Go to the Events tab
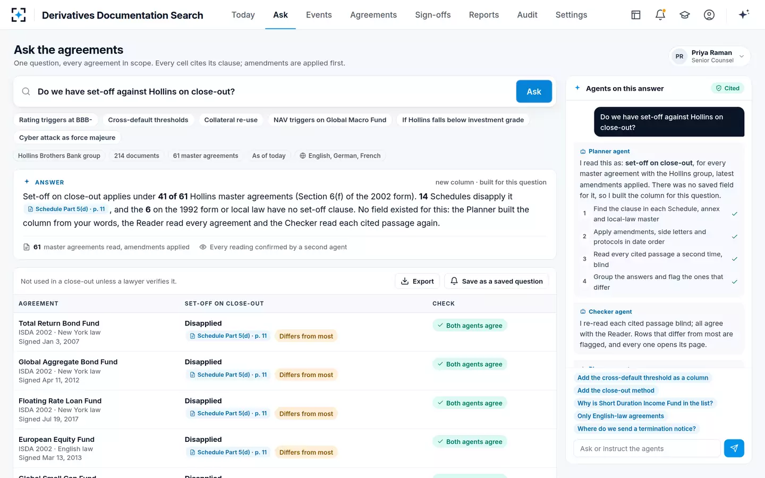This screenshot has width=765, height=478. [x=319, y=15]
